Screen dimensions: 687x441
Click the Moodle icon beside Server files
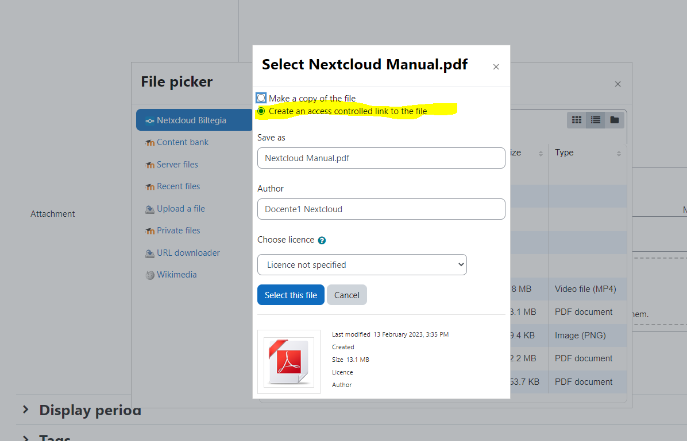coord(150,165)
